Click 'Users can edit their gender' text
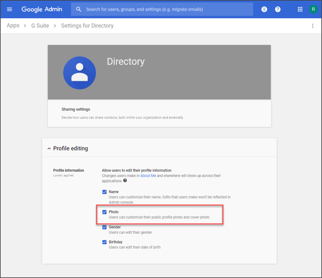The image size is (322, 278). click(x=130, y=232)
